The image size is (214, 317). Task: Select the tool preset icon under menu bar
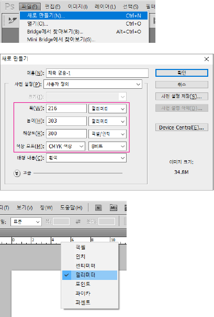[12, 20]
